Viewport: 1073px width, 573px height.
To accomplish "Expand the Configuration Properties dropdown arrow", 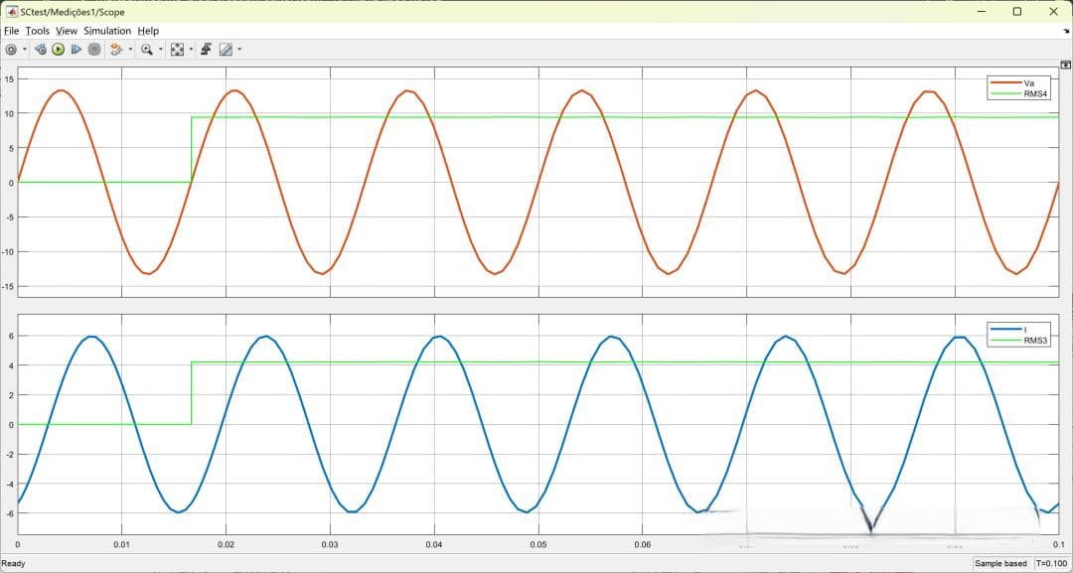I will tap(25, 50).
